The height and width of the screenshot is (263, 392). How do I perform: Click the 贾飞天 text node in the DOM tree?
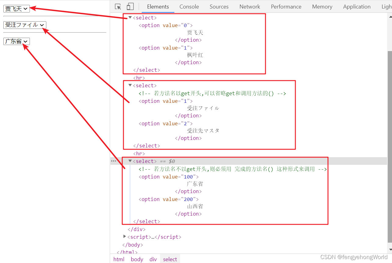click(195, 33)
